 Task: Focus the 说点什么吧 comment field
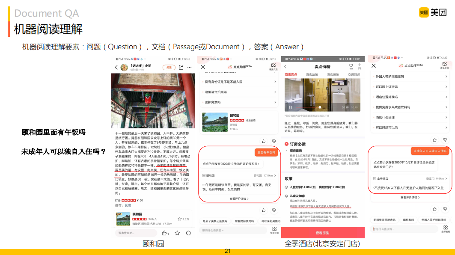coord(136,233)
